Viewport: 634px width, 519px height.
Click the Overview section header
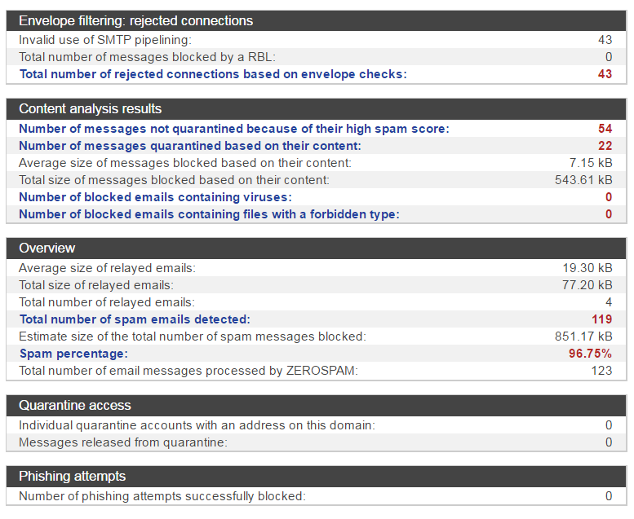317,249
